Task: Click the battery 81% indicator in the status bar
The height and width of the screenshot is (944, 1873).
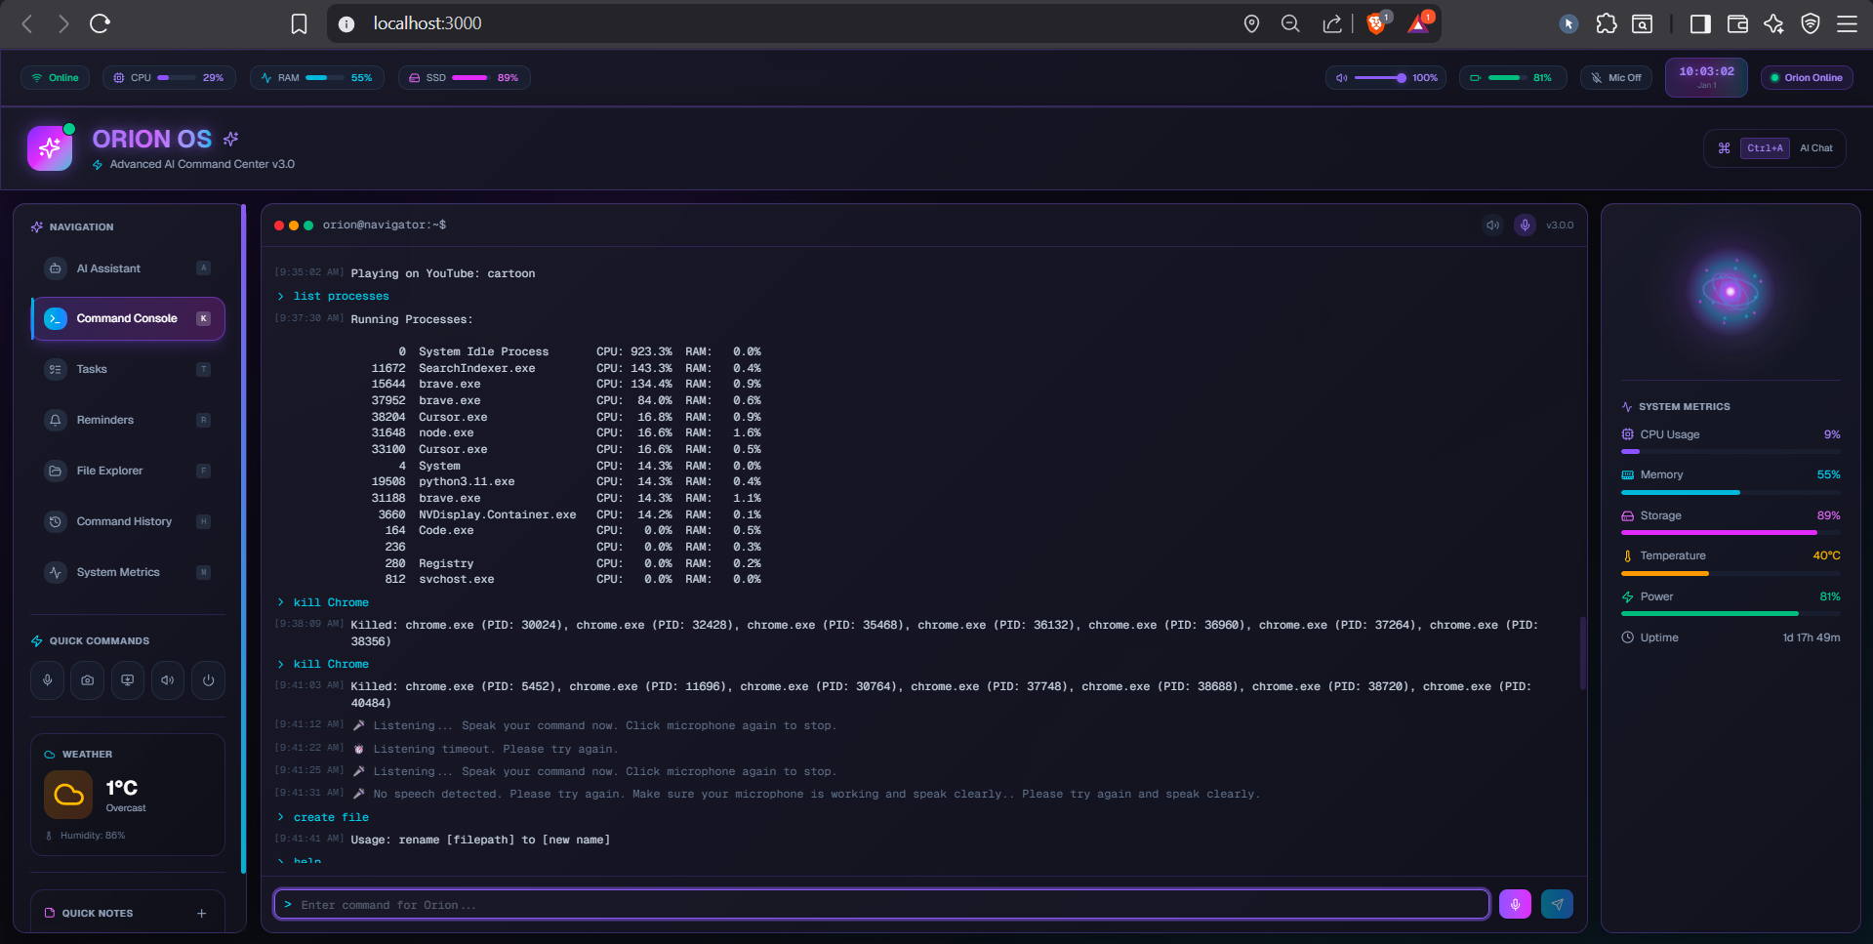Action: pyautogui.click(x=1513, y=78)
